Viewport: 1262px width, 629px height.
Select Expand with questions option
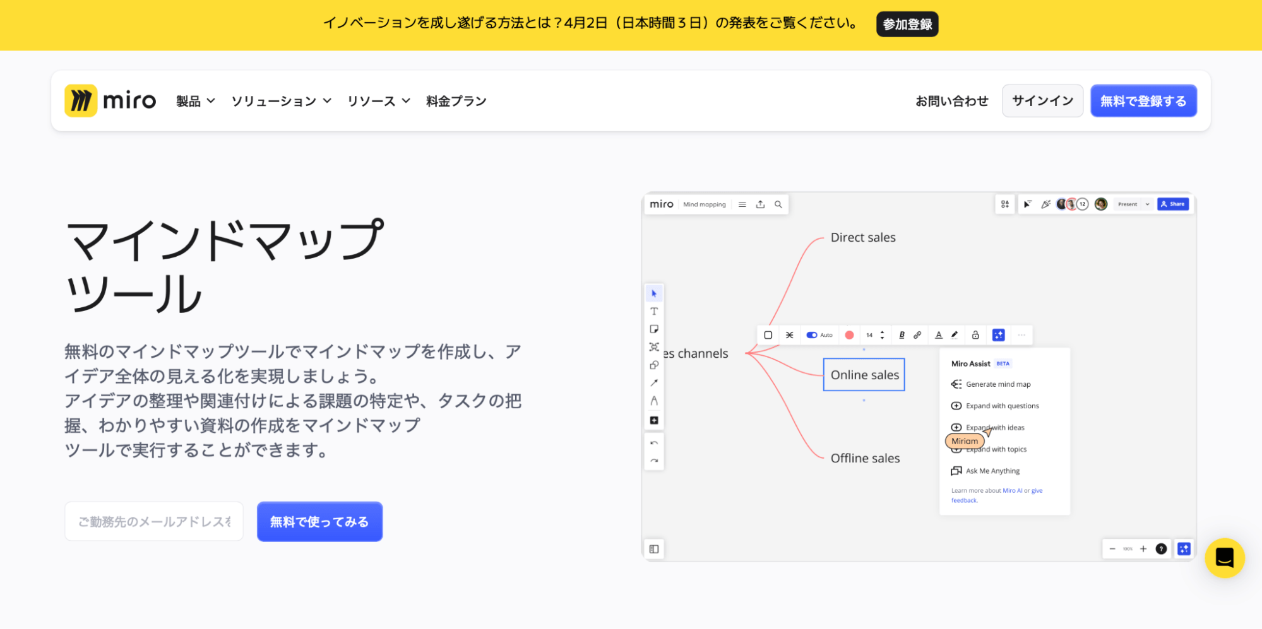(x=995, y=406)
